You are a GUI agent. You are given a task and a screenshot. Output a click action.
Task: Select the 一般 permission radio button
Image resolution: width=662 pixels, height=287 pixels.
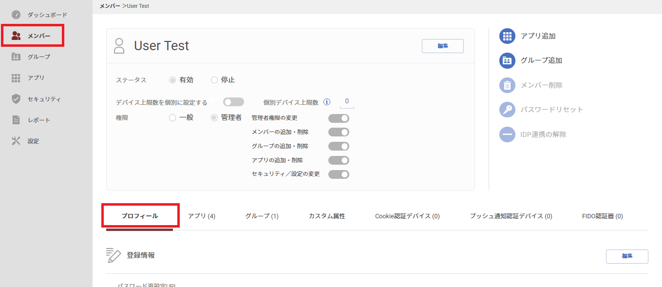coord(172,117)
